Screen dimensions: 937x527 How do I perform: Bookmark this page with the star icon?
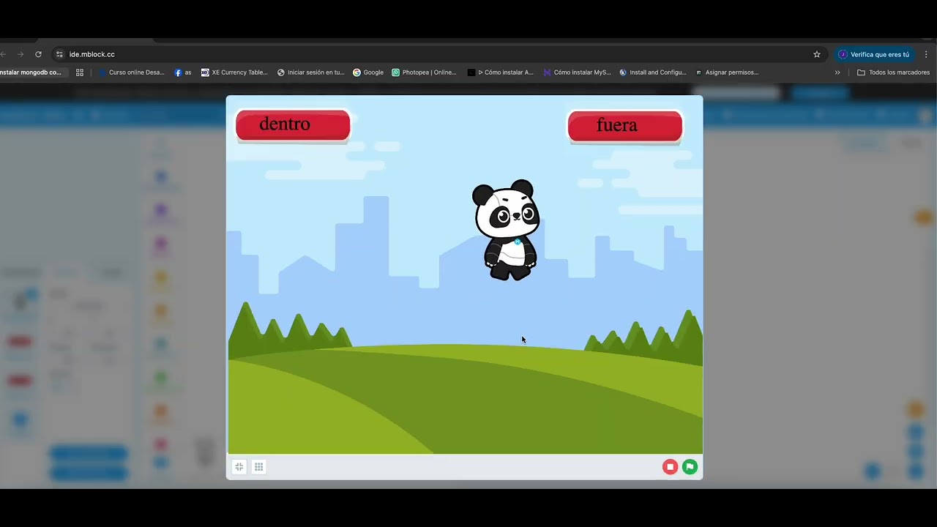[x=817, y=54]
